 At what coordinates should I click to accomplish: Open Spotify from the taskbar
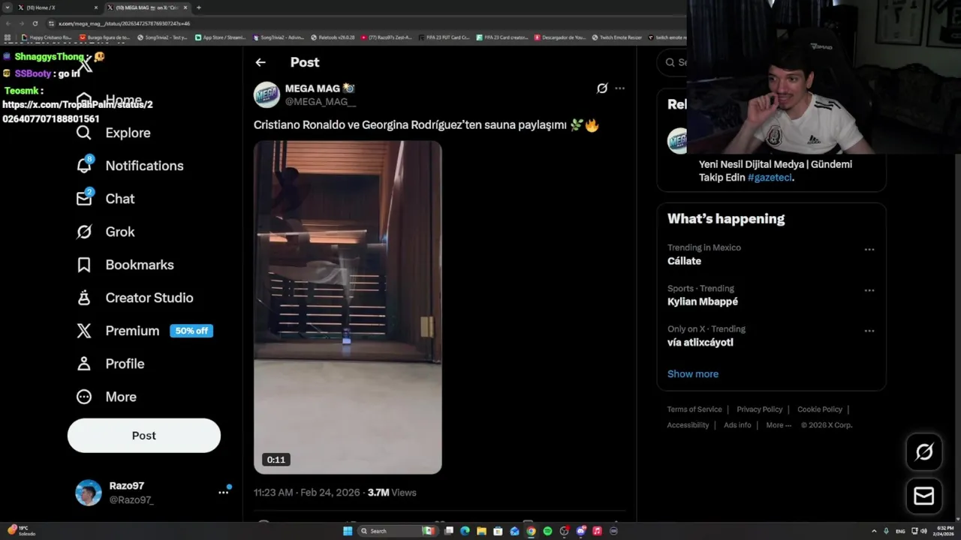pos(547,531)
